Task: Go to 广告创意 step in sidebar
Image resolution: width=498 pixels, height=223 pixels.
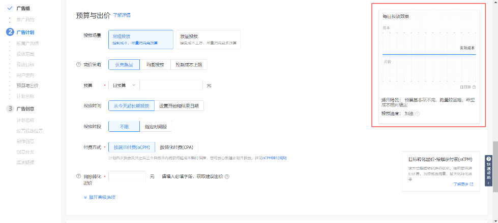Action: point(25,108)
